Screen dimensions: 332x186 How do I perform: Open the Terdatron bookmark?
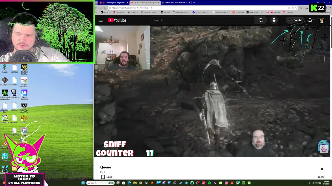149,12
